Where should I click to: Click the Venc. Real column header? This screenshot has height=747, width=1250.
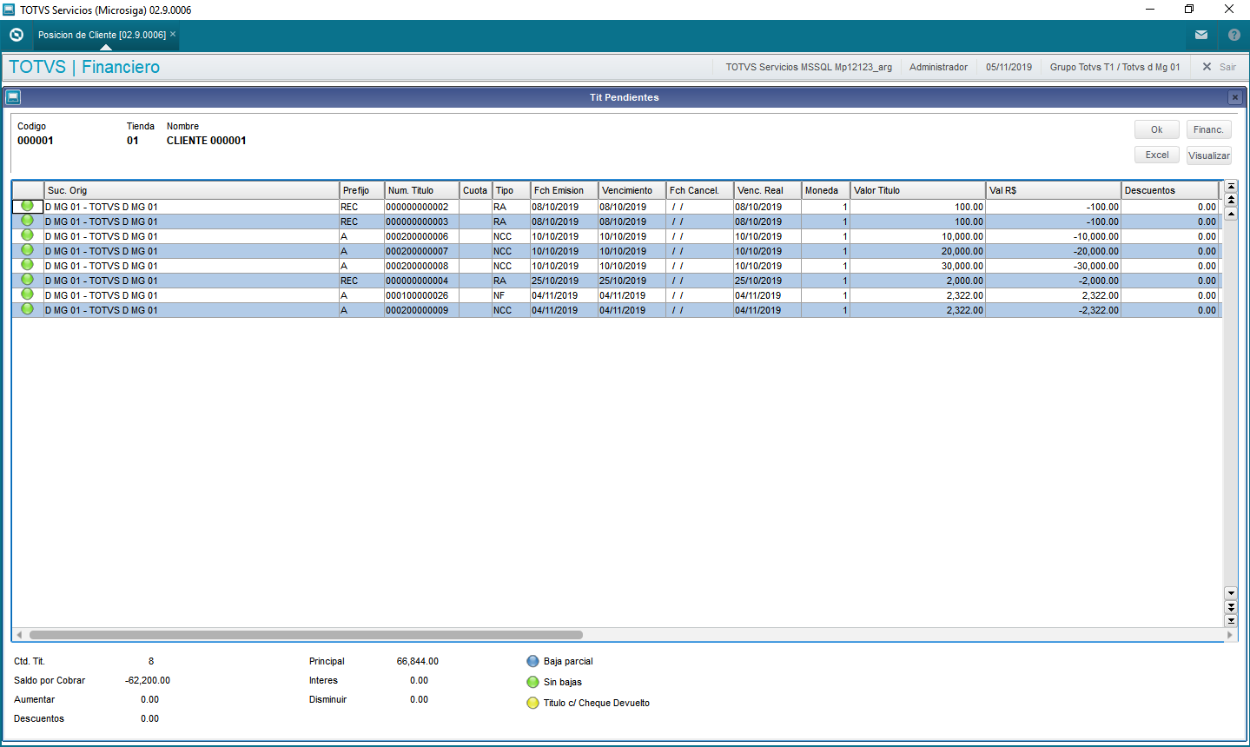(767, 190)
